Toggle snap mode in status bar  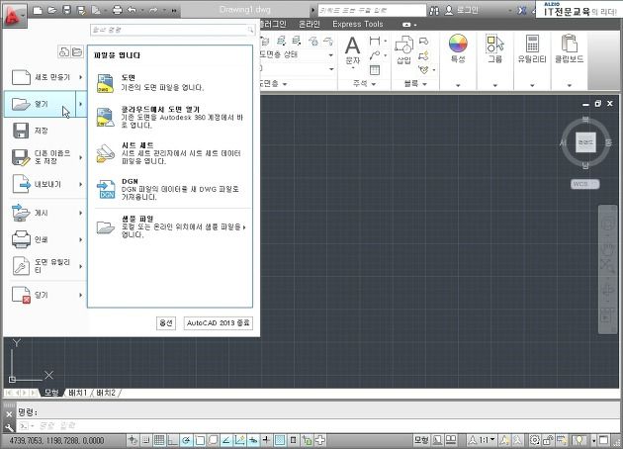coord(145,440)
